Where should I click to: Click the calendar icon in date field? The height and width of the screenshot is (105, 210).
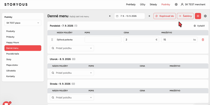click(117, 16)
